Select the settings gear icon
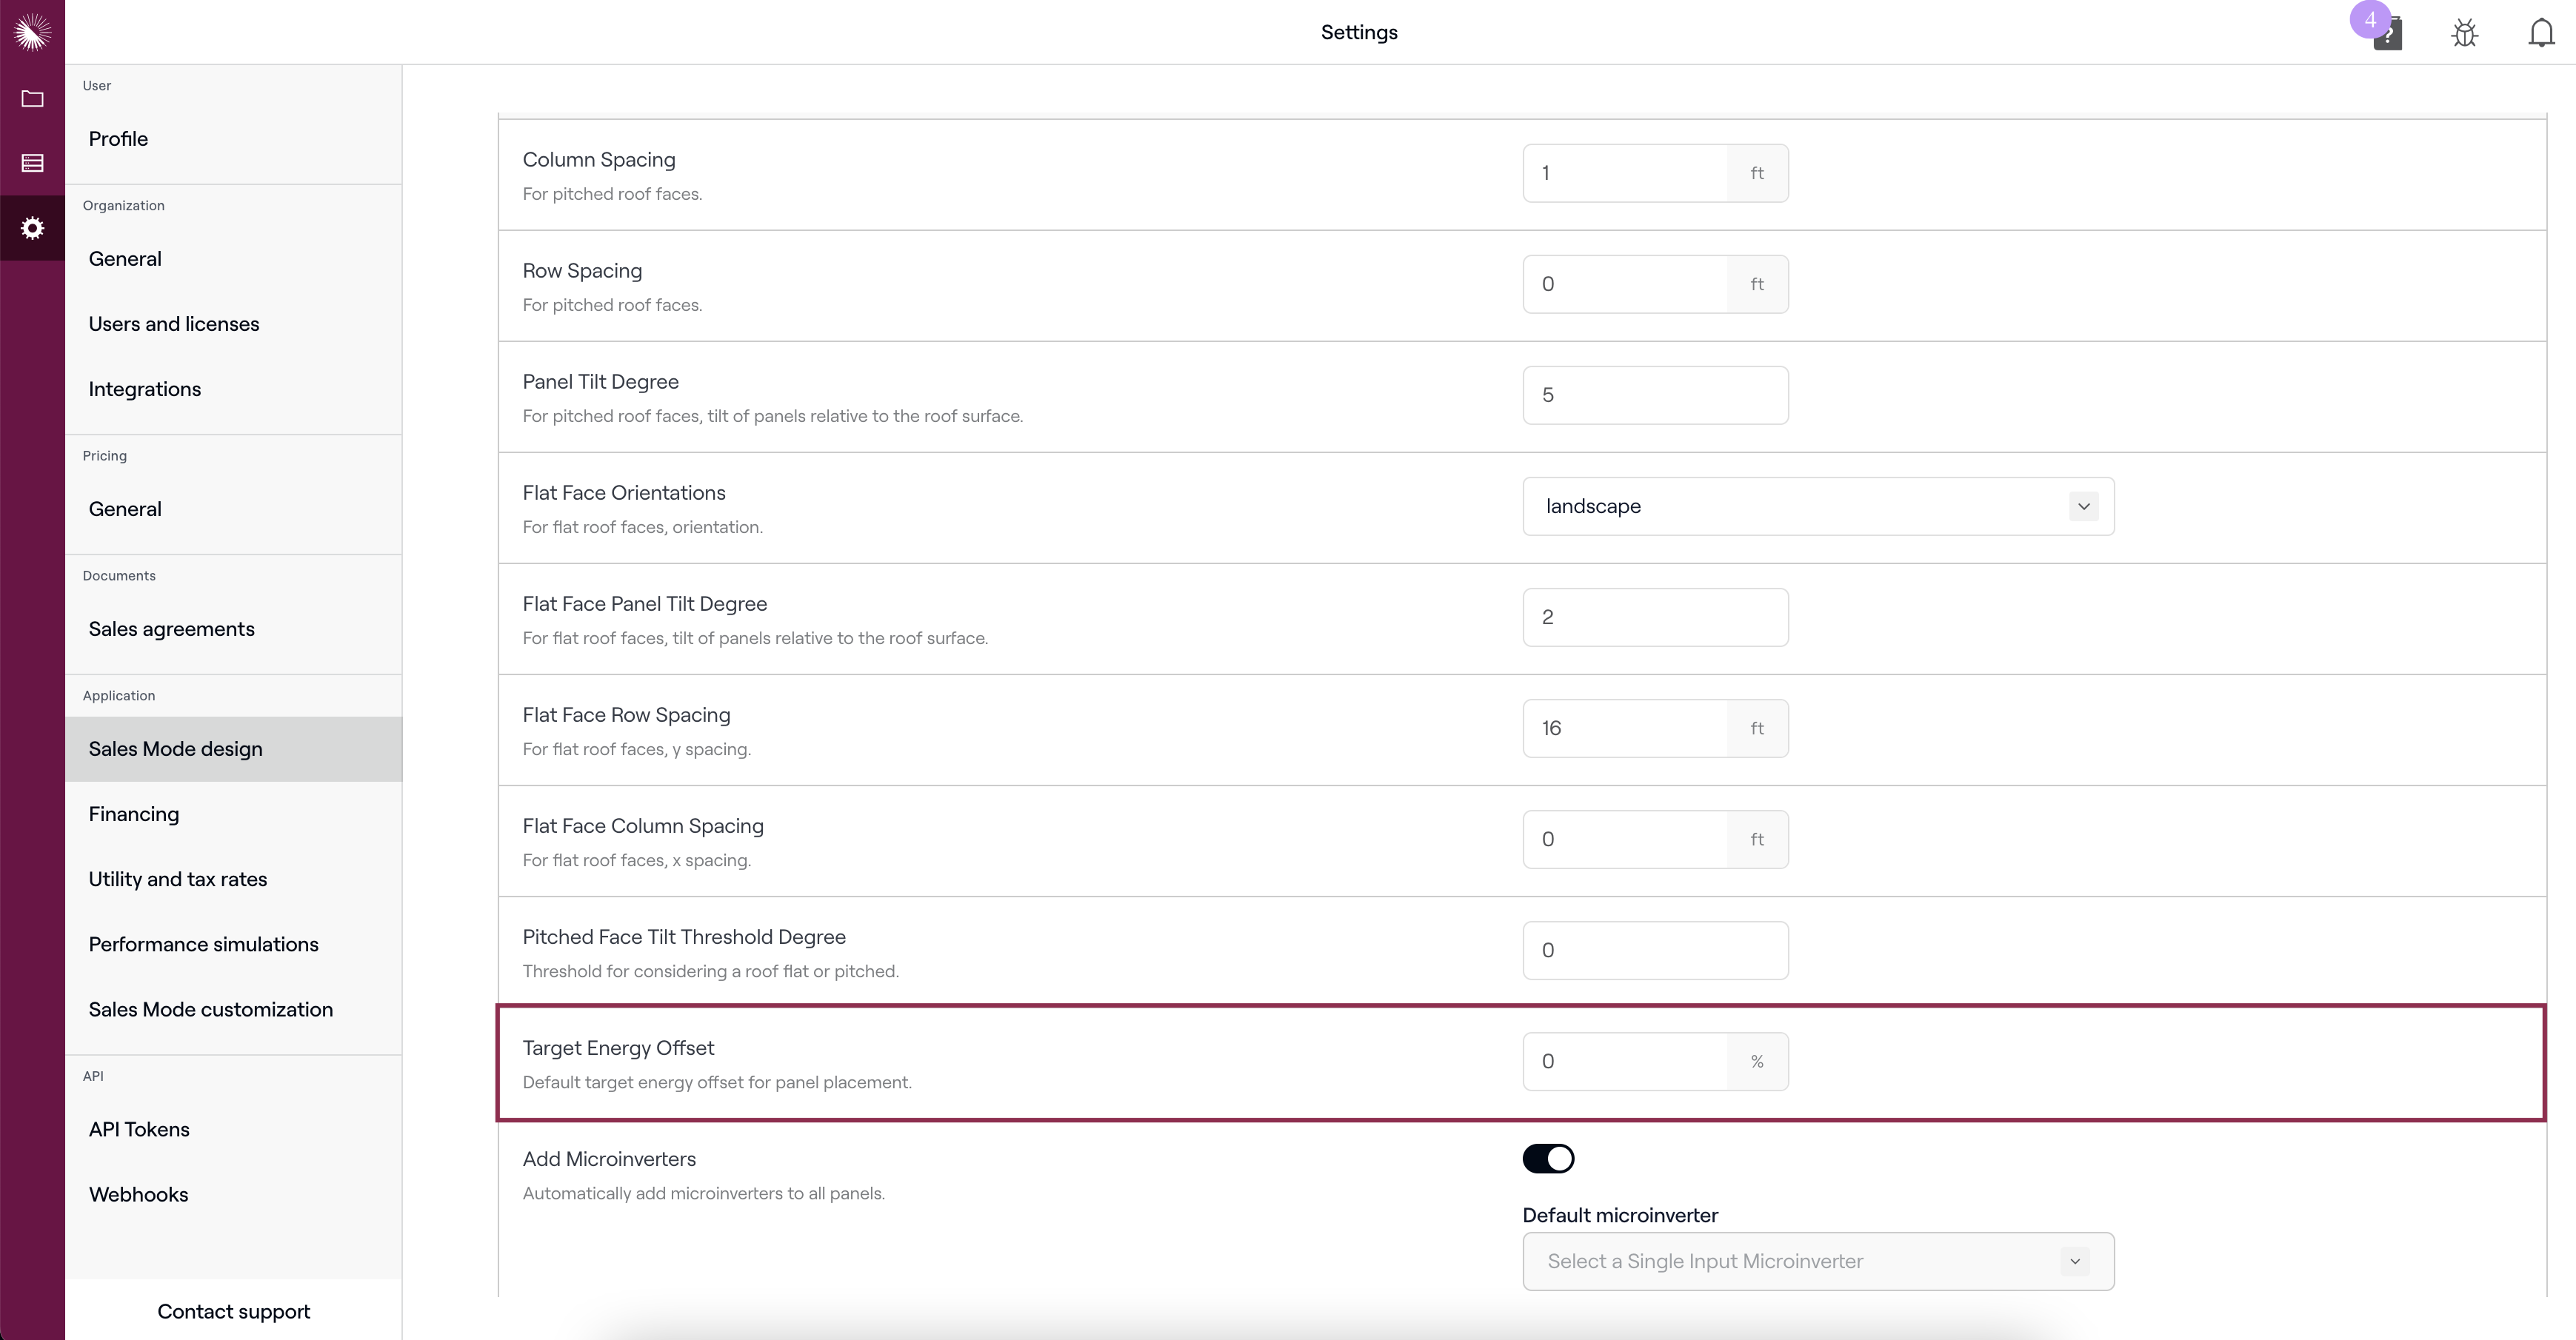The height and width of the screenshot is (1340, 2576). [32, 228]
